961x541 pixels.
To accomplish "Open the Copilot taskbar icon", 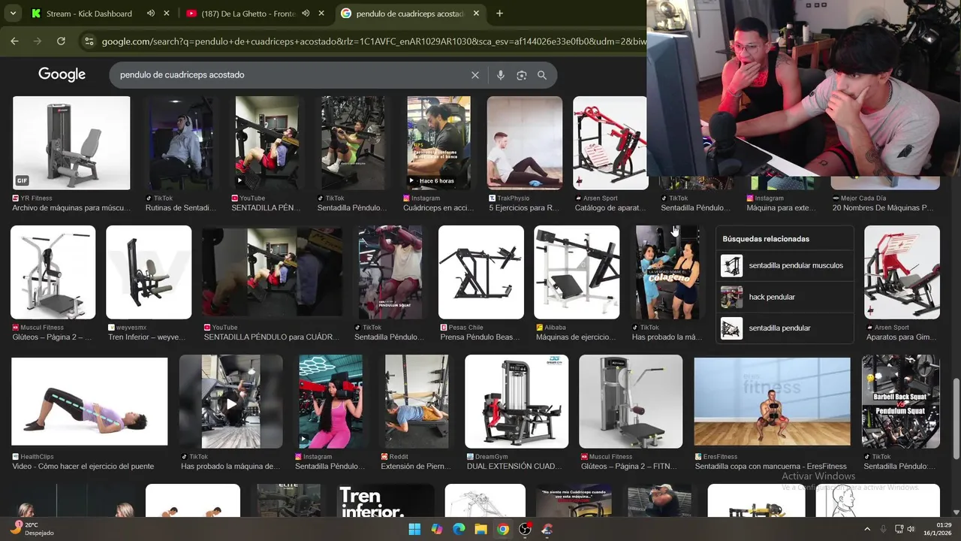I will click(437, 529).
